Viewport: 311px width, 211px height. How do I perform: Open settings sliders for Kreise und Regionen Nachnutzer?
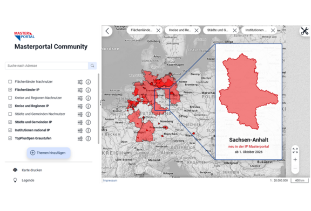click(80, 98)
